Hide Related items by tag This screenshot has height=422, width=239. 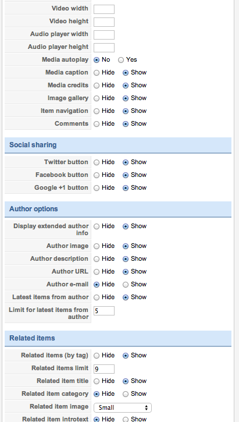click(x=97, y=356)
